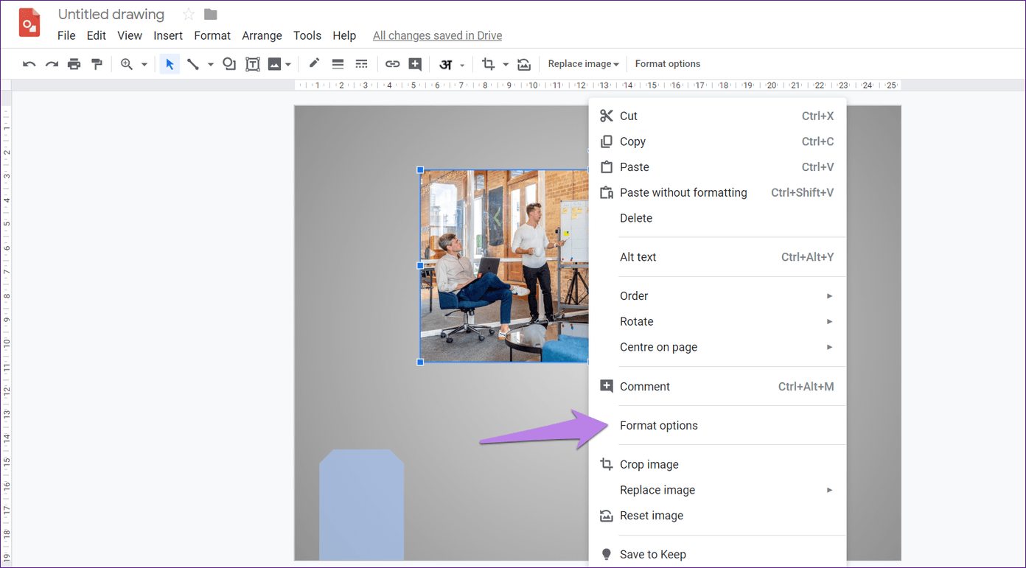Expand the Replace image context submenu
The image size is (1026, 568).
pyautogui.click(x=717, y=490)
